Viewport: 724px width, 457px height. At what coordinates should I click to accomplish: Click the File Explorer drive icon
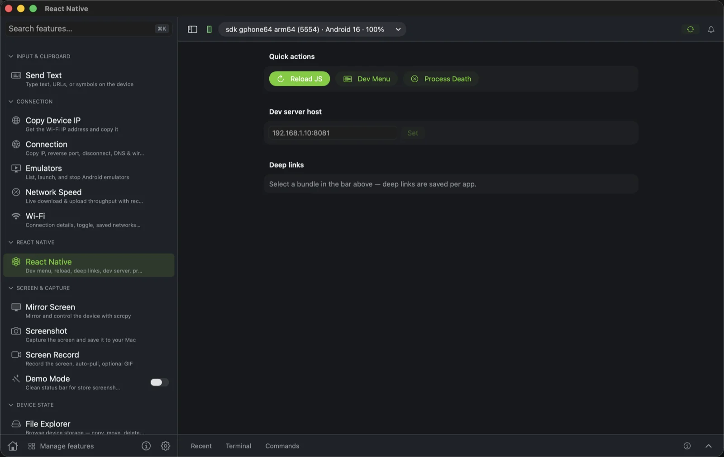click(16, 424)
